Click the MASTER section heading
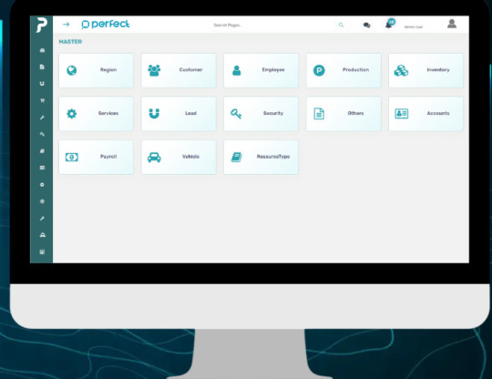The width and height of the screenshot is (492, 379). pyautogui.click(x=70, y=42)
